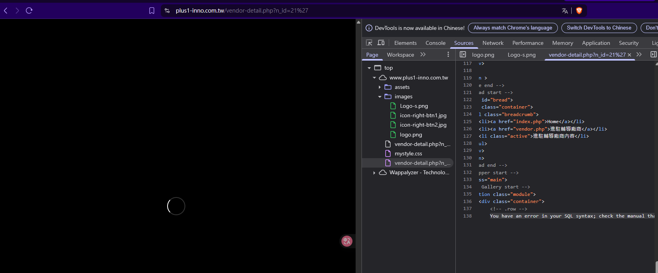Toggle the debugger sidebar
The width and height of the screenshot is (658, 273).
point(653,54)
